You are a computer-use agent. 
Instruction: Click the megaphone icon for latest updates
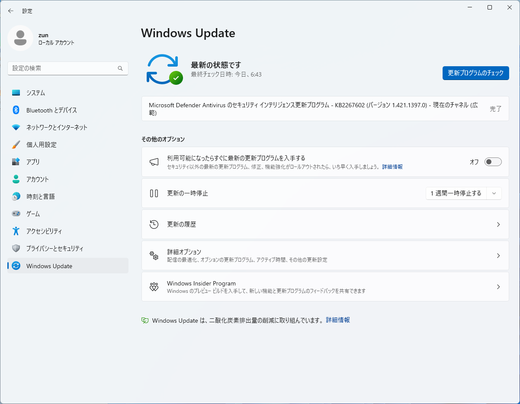click(154, 162)
